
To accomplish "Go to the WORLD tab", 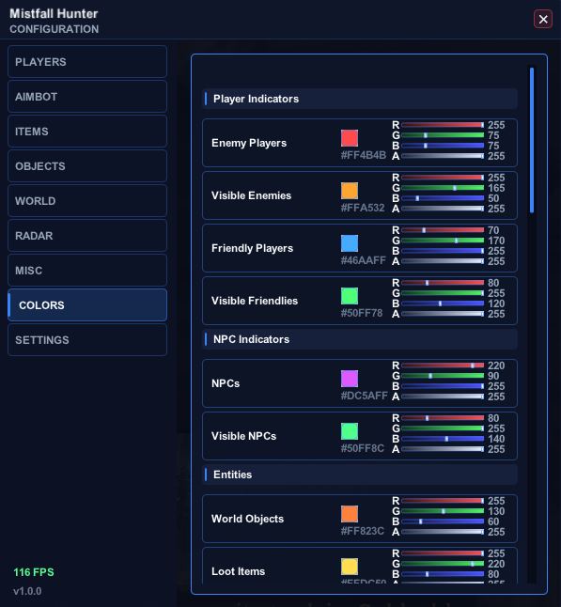I will point(87,200).
